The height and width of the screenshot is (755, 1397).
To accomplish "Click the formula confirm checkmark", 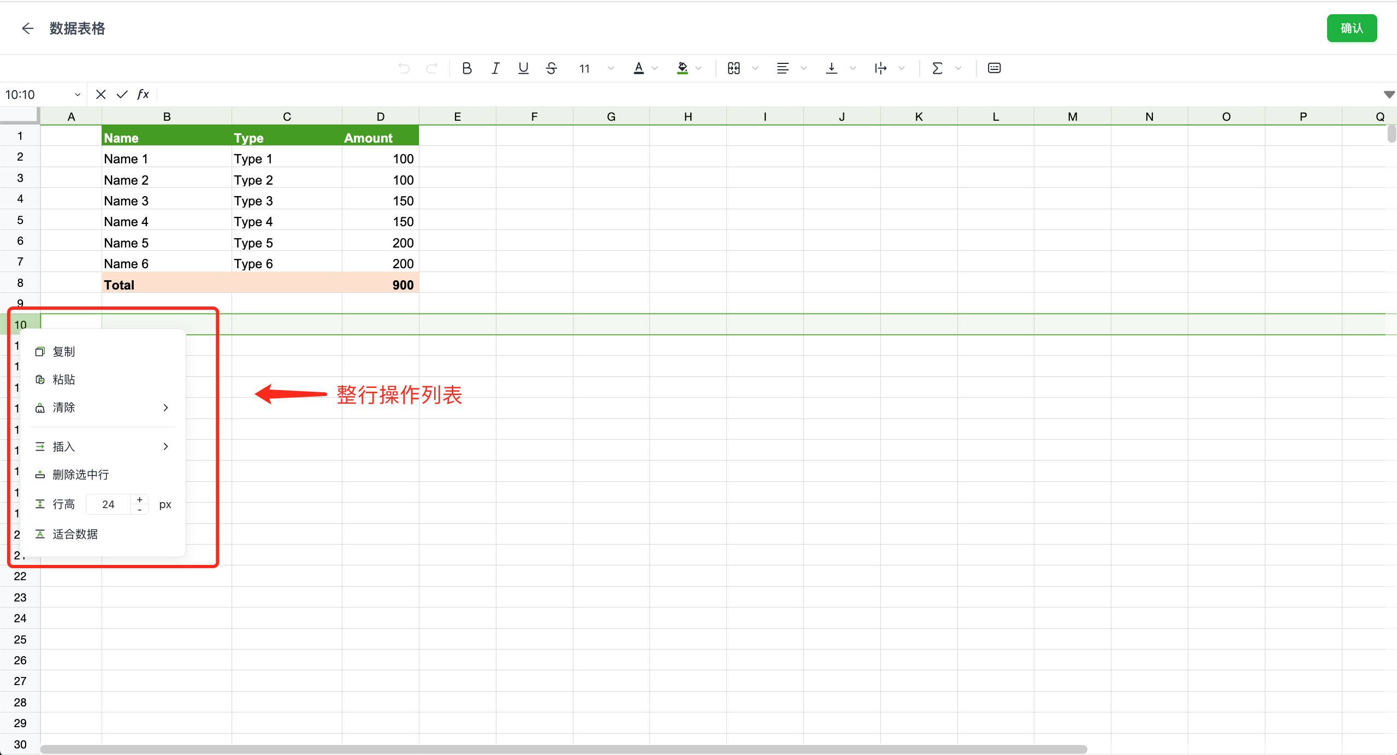I will (x=122, y=95).
